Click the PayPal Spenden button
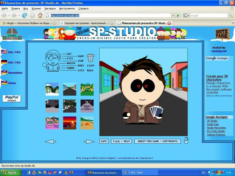The width and height of the screenshot is (235, 176). click(x=12, y=98)
